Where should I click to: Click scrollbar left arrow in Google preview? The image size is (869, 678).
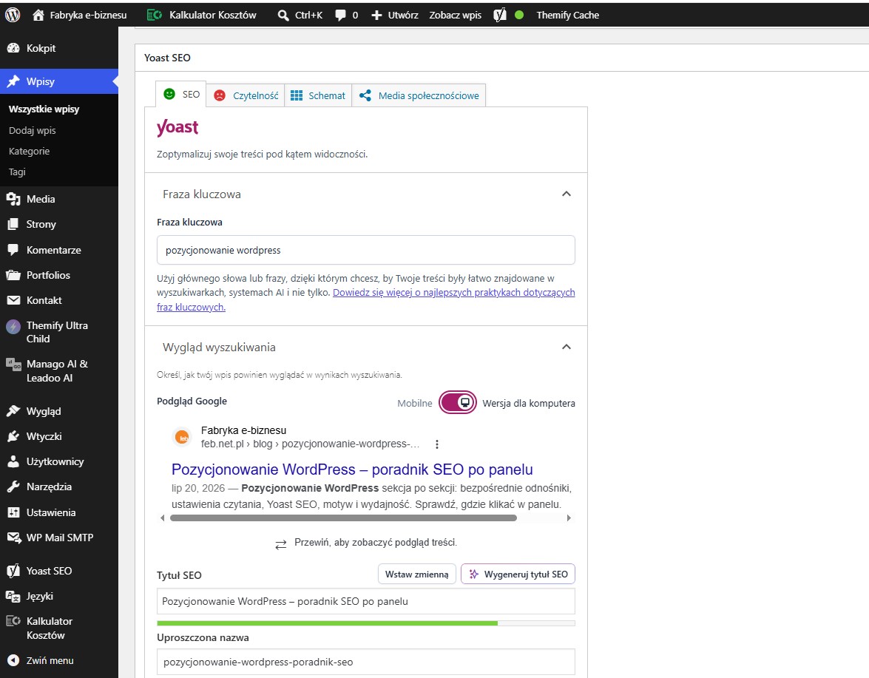point(163,518)
